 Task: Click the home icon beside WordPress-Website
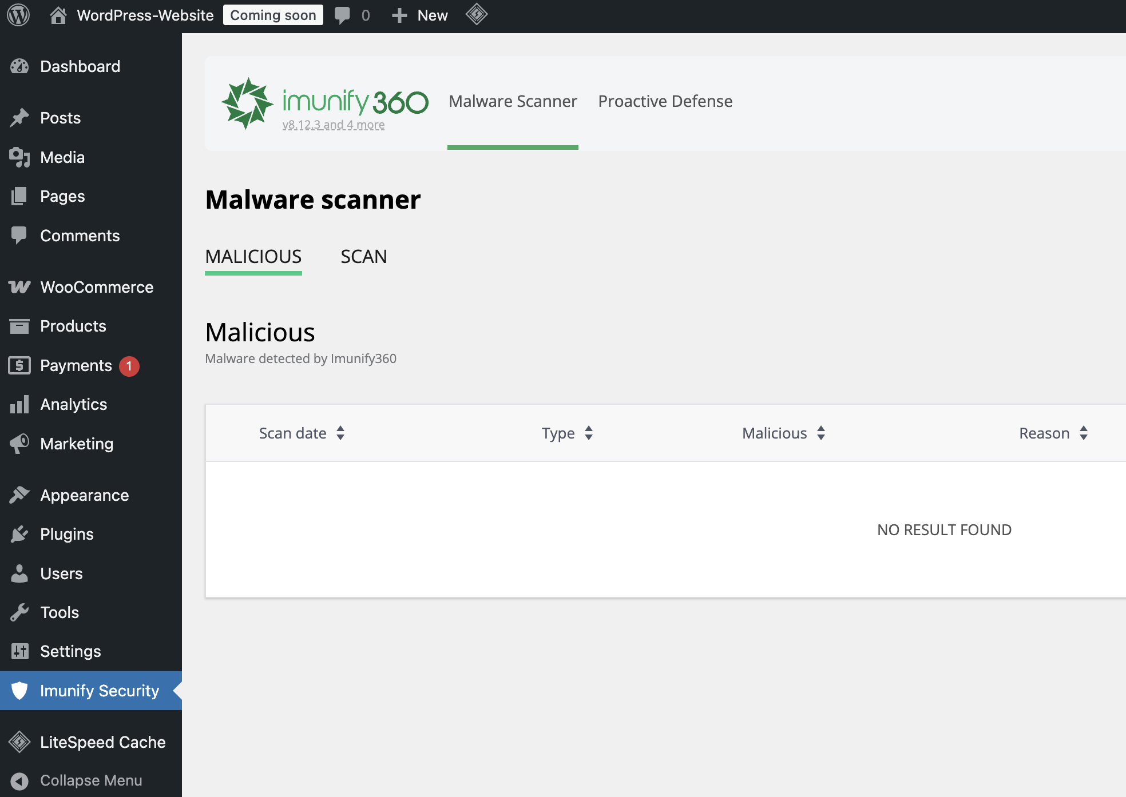(x=58, y=15)
